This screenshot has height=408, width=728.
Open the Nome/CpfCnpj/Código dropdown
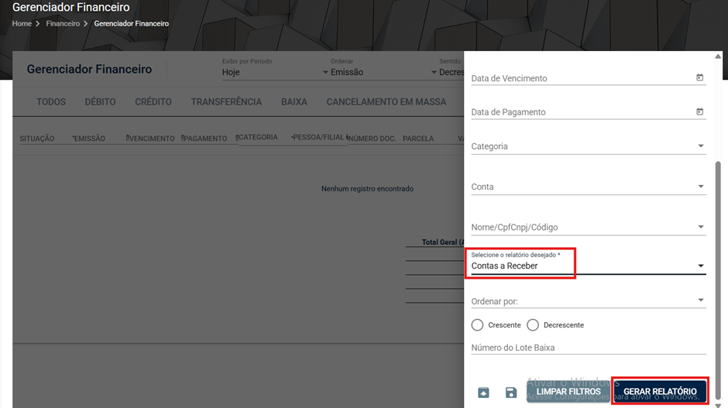tap(589, 227)
